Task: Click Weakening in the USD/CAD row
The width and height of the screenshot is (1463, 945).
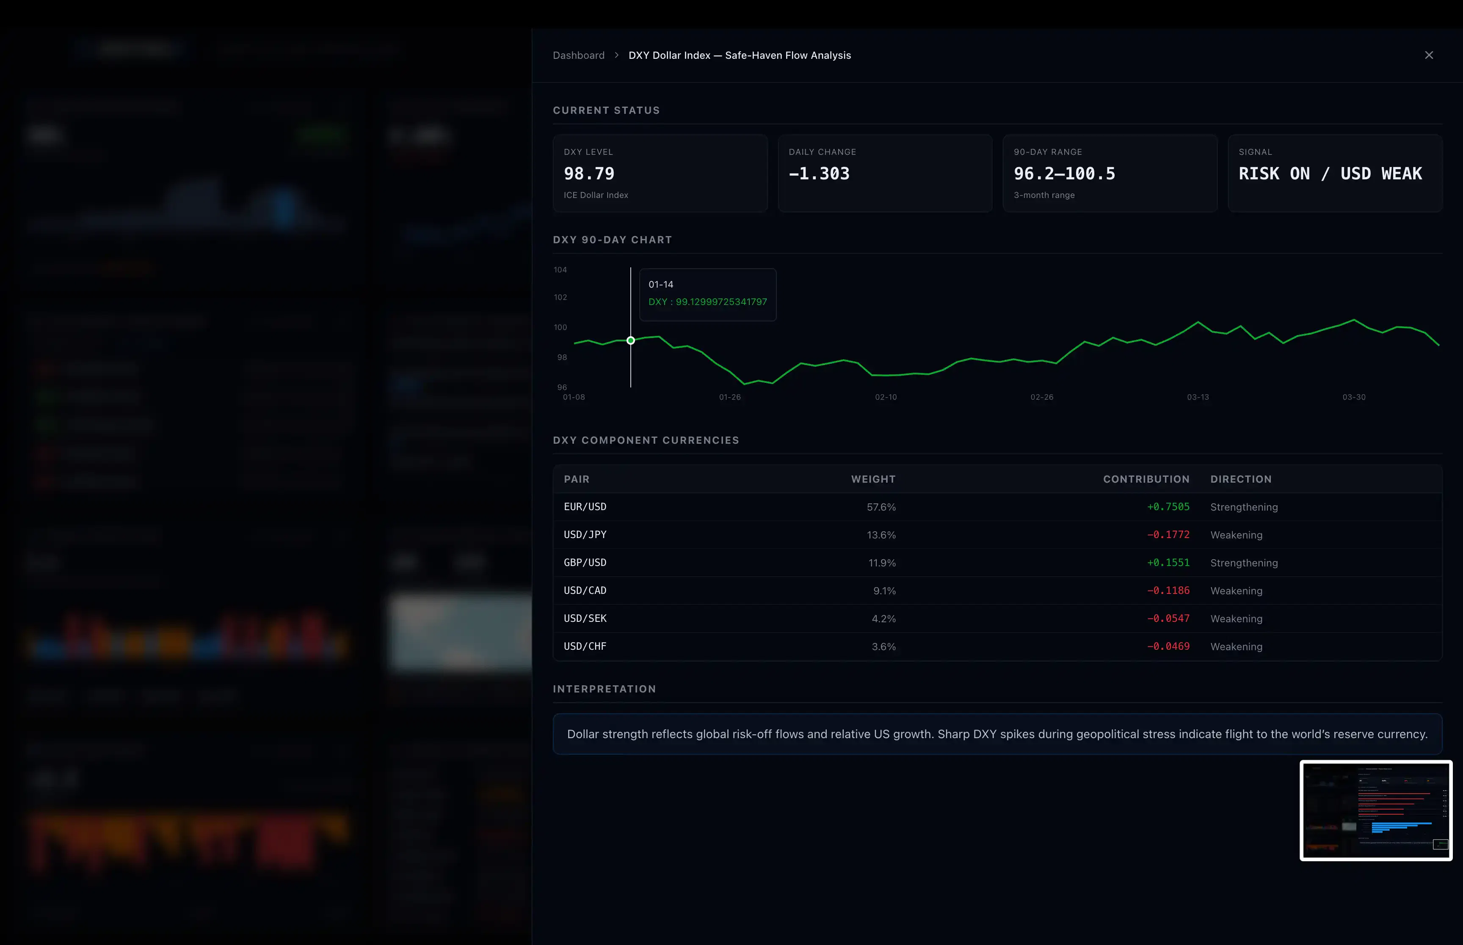Action: point(1236,591)
